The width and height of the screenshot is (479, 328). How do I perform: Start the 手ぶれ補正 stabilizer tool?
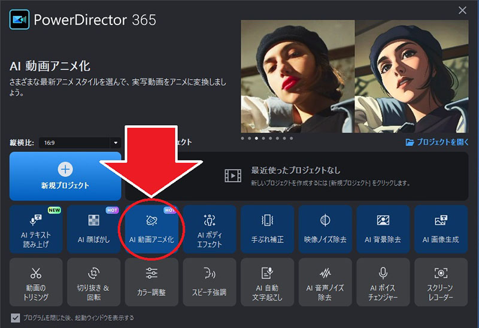click(267, 229)
